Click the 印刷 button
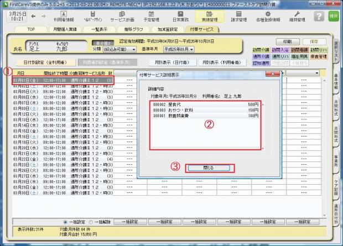Screen dimensions: 343x246 tap(287, 41)
